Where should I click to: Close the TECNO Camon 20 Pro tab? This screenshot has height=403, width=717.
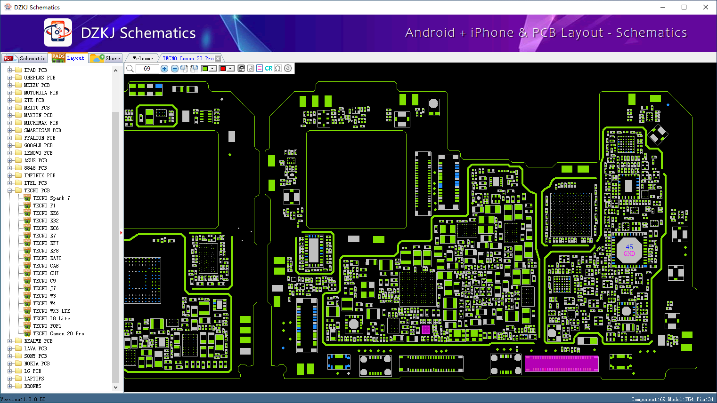218,59
